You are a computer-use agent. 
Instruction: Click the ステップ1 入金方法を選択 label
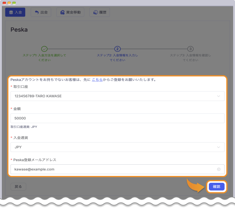[45, 57]
